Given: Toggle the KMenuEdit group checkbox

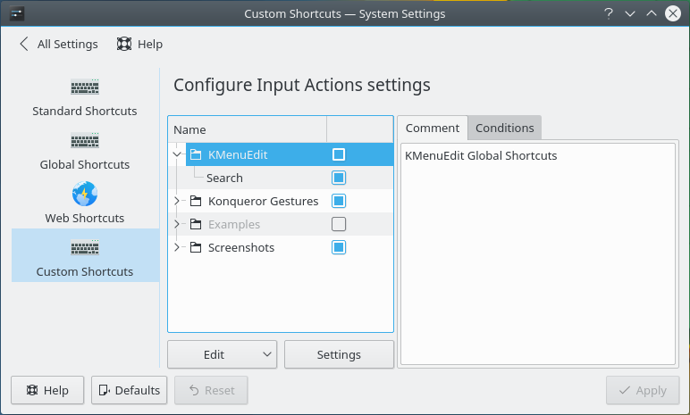Looking at the screenshot, I should (339, 154).
